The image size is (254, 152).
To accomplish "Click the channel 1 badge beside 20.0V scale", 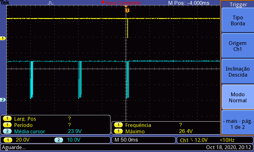I will (8, 140).
